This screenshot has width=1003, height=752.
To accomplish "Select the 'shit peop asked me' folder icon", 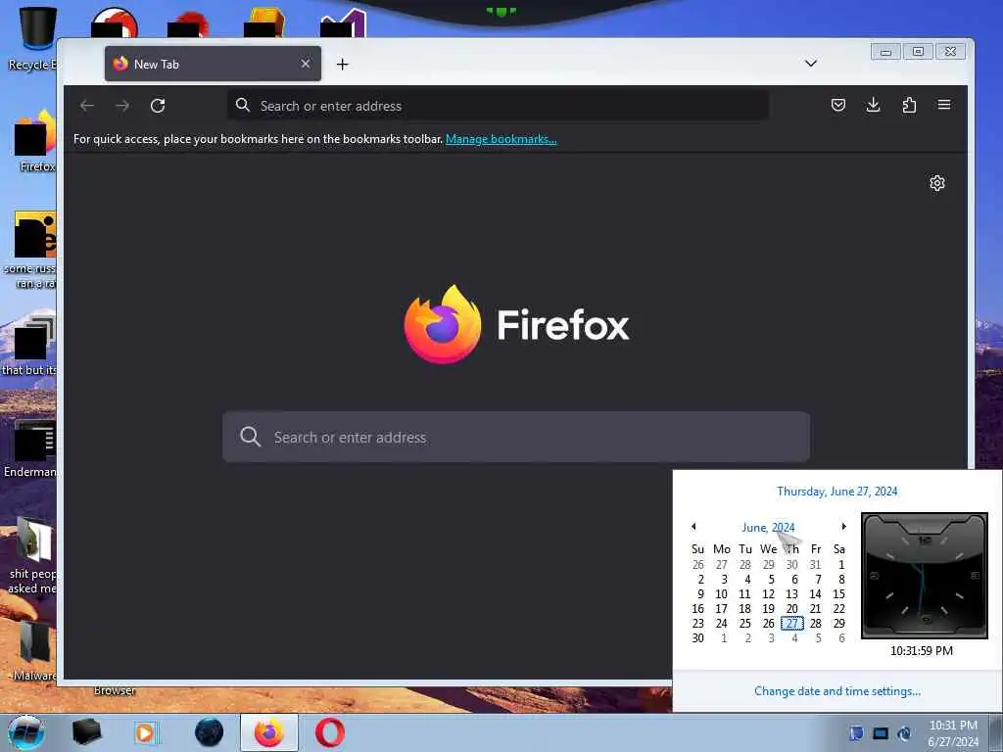I will coord(32,555).
